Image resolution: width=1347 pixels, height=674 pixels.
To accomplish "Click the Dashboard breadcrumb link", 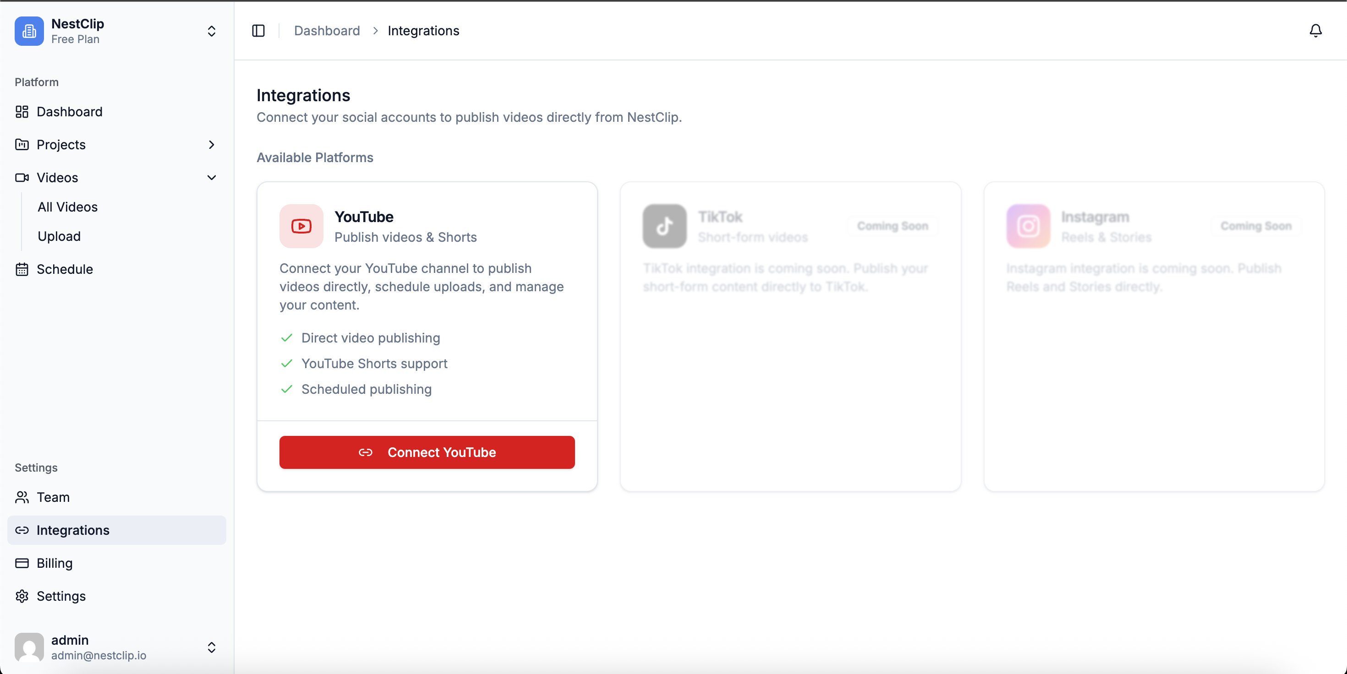I will click(327, 31).
